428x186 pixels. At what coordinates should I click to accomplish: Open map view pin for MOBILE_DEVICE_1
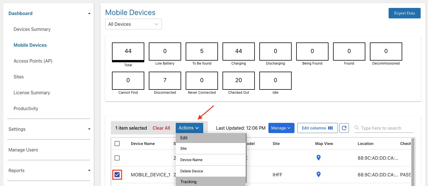click(318, 175)
